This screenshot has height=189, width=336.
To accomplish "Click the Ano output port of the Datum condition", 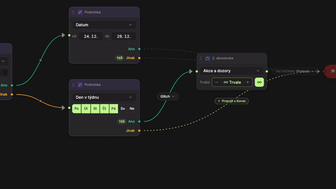I will click(139, 49).
